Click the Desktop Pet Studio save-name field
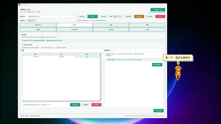 tap(52, 16)
